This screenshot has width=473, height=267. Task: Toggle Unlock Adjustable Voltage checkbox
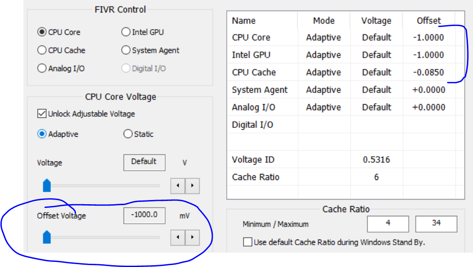pos(42,113)
